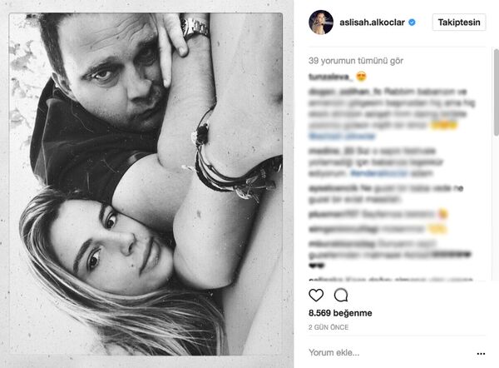
Task: Click the heart-eyes emoji in the first comment
Action: pos(361,77)
